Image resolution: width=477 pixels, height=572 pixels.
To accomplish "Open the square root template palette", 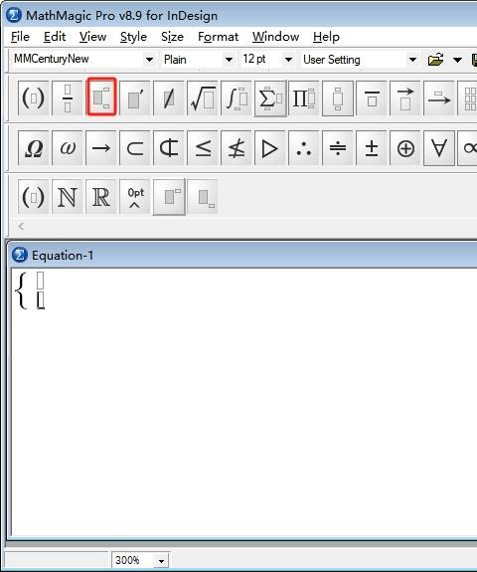I will click(x=203, y=97).
